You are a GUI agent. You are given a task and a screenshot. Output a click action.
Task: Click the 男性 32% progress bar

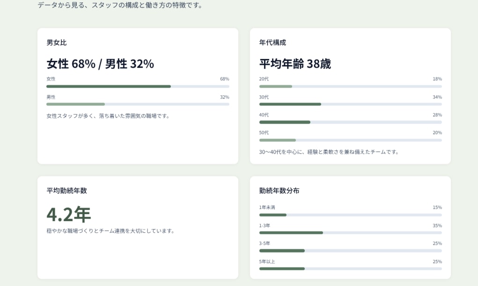tap(138, 104)
